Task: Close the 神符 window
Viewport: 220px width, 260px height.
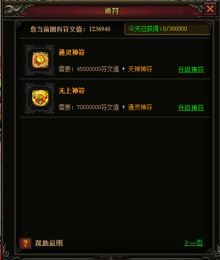Action: [210, 9]
